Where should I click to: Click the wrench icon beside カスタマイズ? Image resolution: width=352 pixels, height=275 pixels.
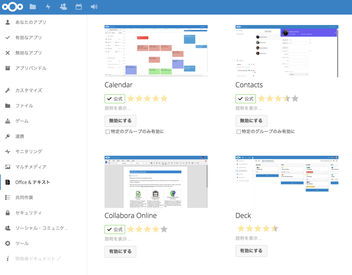8,91
